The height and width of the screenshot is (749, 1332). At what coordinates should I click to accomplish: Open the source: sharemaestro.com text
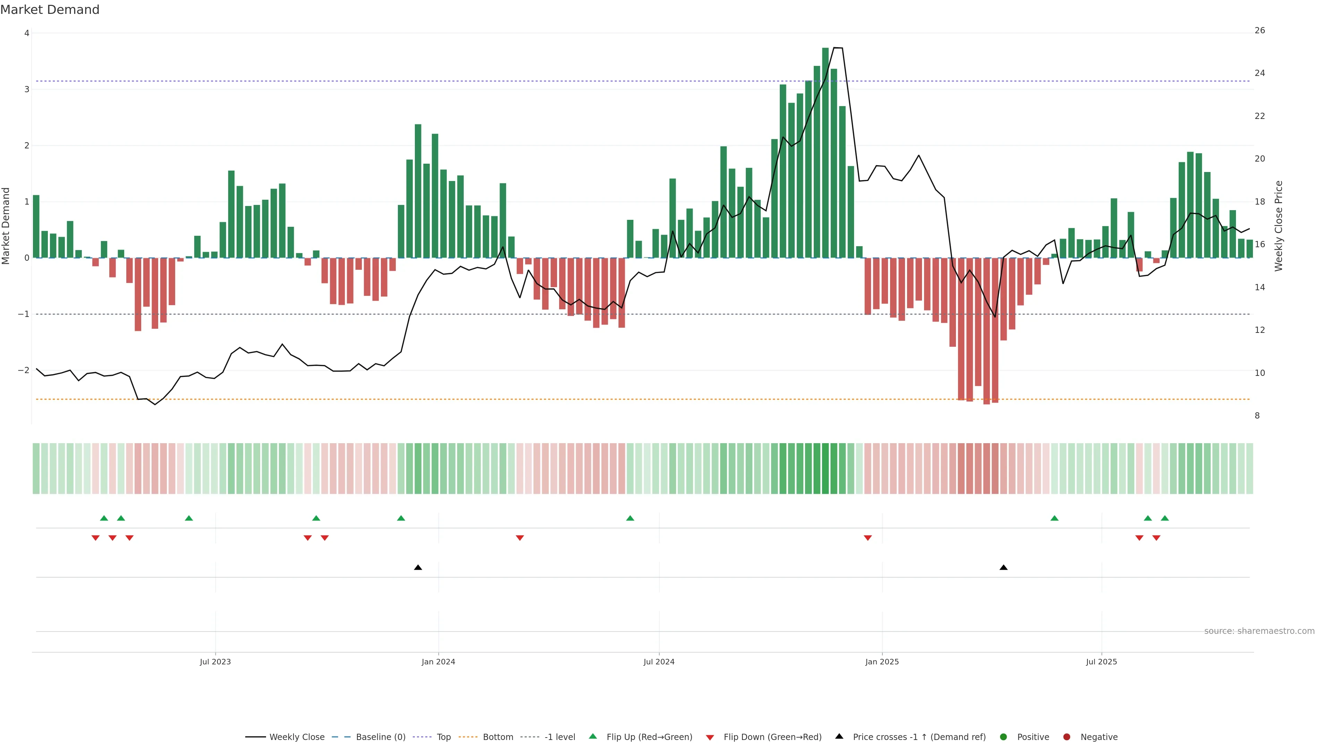pos(1259,631)
